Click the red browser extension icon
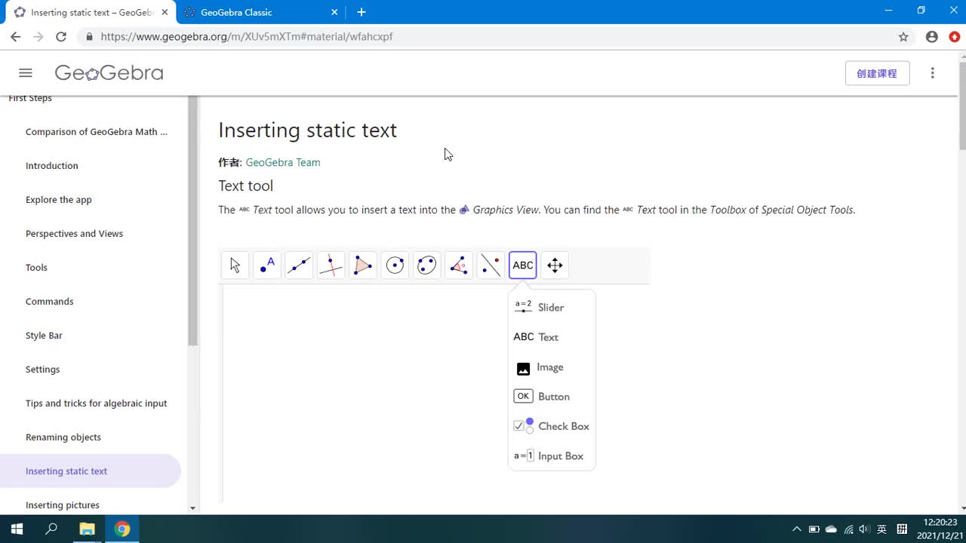This screenshot has width=966, height=543. coord(955,37)
